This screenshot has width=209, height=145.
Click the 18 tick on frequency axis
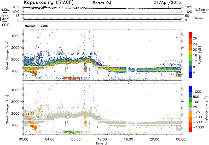(x=18, y=16)
